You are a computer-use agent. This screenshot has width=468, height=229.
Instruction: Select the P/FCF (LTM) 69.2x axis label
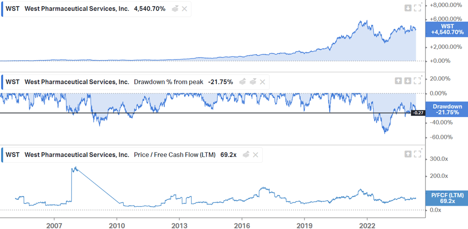[x=447, y=198]
